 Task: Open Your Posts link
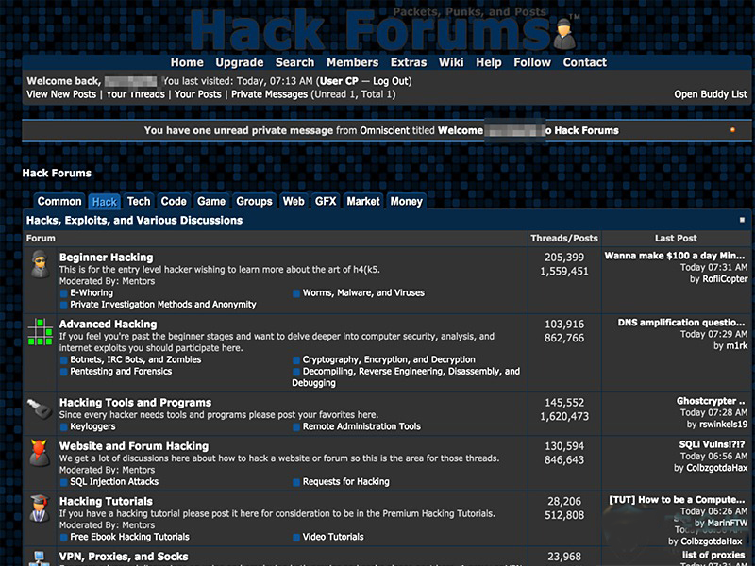tap(198, 94)
